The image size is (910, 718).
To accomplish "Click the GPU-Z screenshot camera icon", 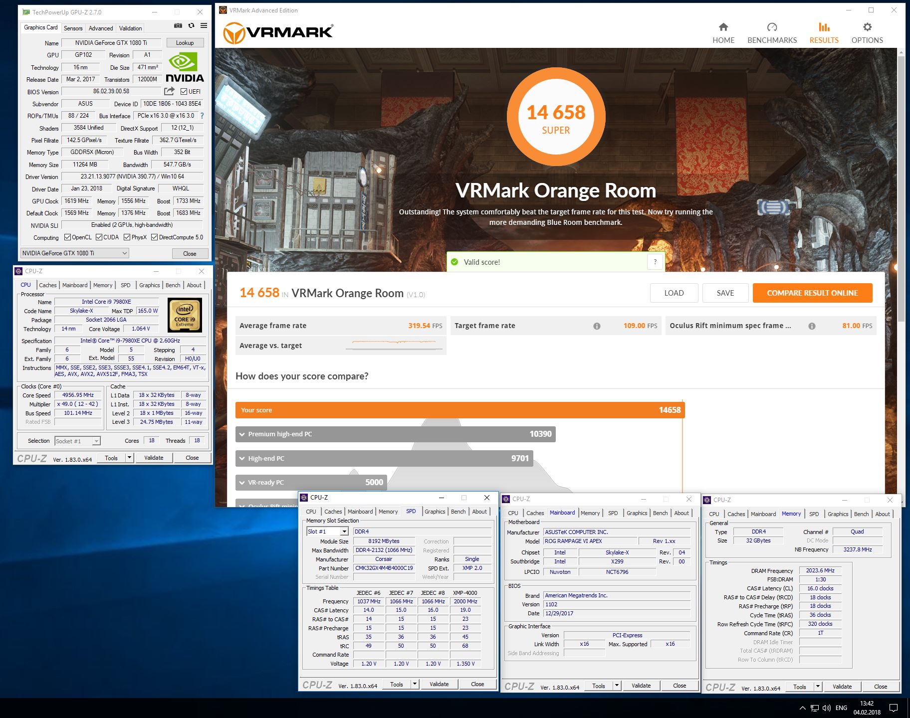I will point(178,25).
